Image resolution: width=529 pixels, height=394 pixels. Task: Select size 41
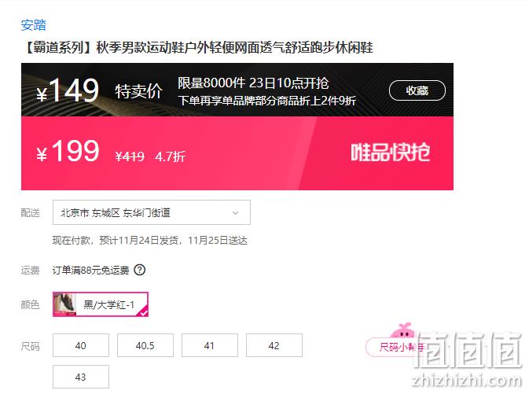point(210,345)
